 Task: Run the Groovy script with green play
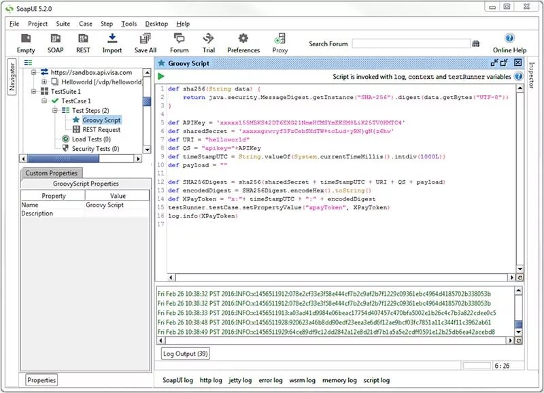pos(161,76)
